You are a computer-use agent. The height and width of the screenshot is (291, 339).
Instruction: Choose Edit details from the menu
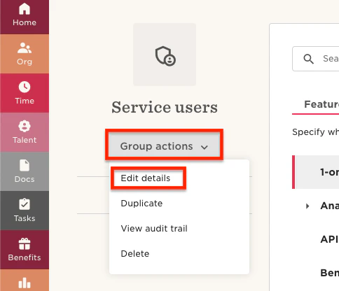[x=146, y=178]
